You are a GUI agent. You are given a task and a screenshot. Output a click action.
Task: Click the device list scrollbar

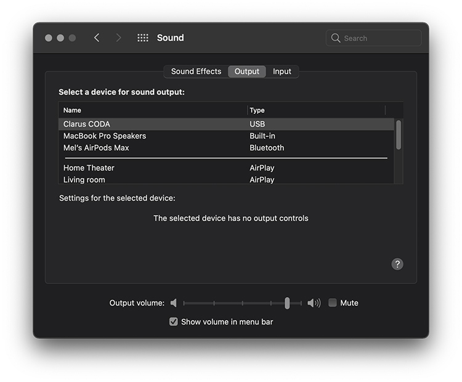pos(399,134)
